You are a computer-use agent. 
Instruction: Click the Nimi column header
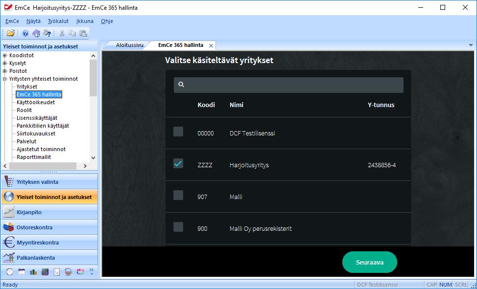pos(237,105)
